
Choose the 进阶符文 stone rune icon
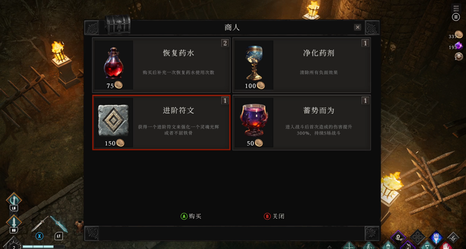113,120
